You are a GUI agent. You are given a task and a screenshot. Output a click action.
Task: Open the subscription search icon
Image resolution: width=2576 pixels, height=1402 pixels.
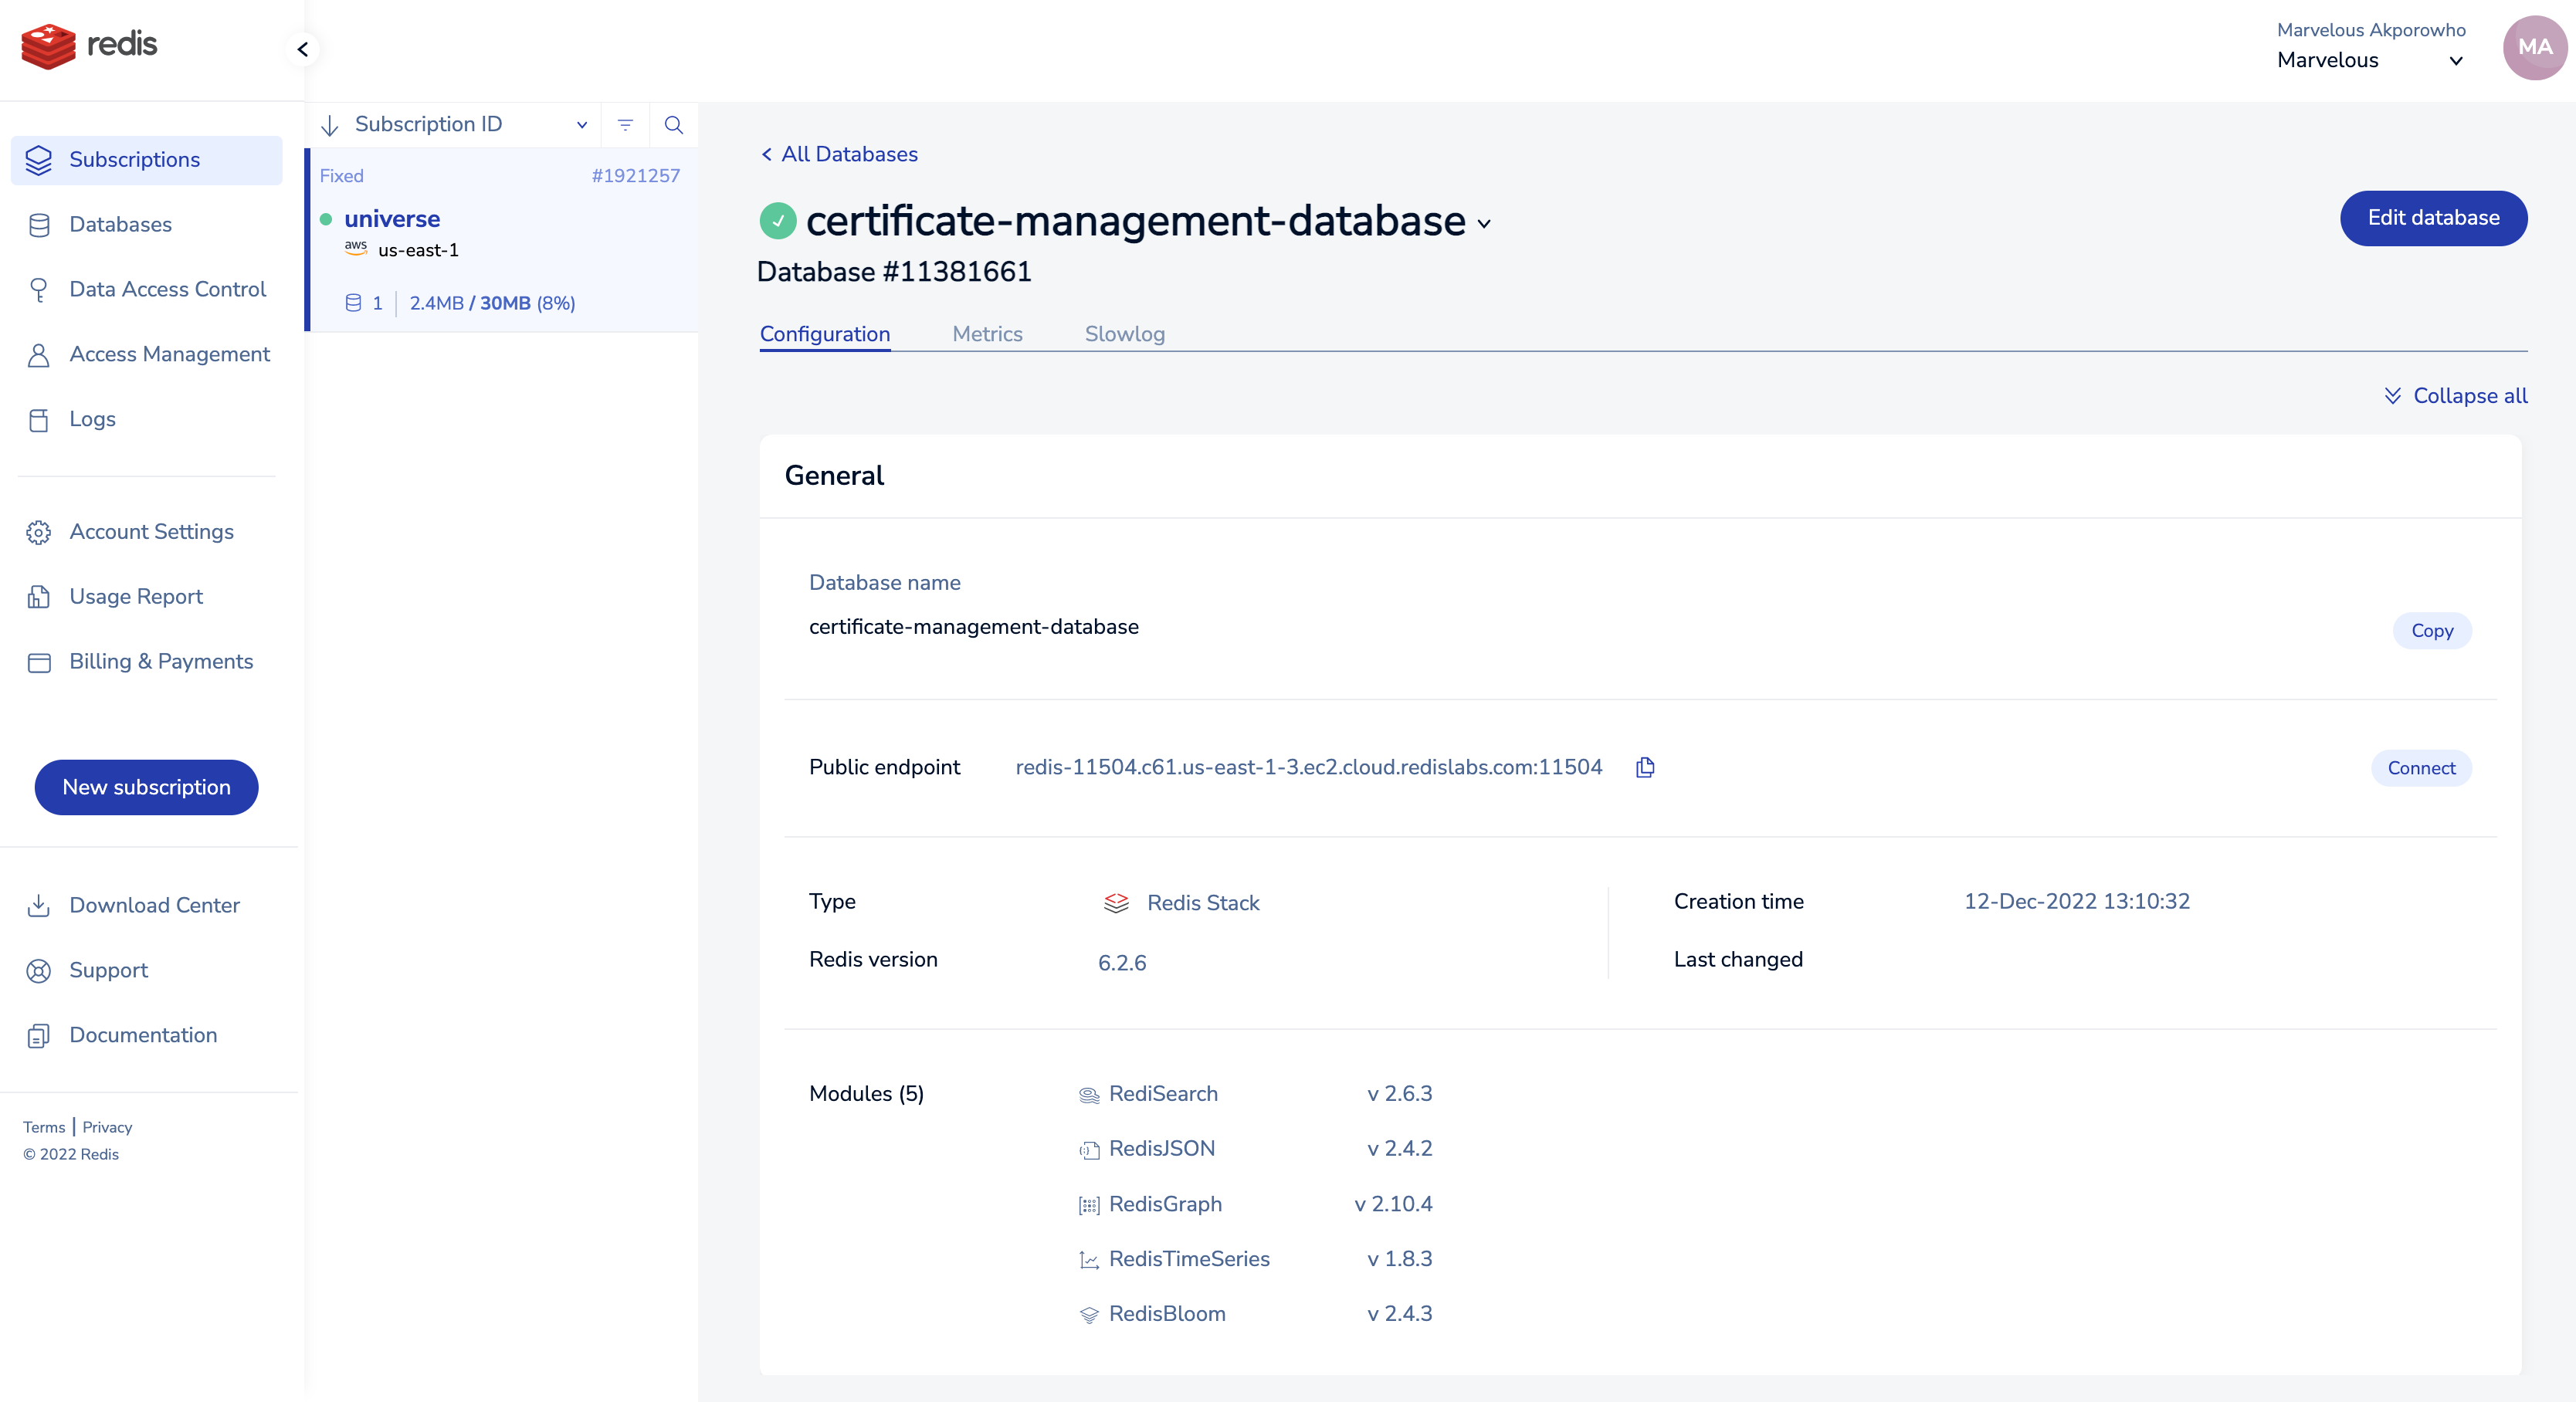click(674, 125)
